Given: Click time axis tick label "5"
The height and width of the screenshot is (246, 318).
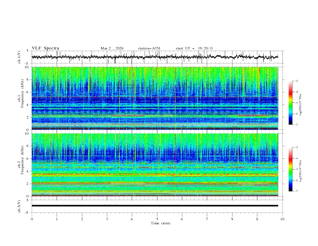Looking at the screenshot, I should (x=157, y=219).
